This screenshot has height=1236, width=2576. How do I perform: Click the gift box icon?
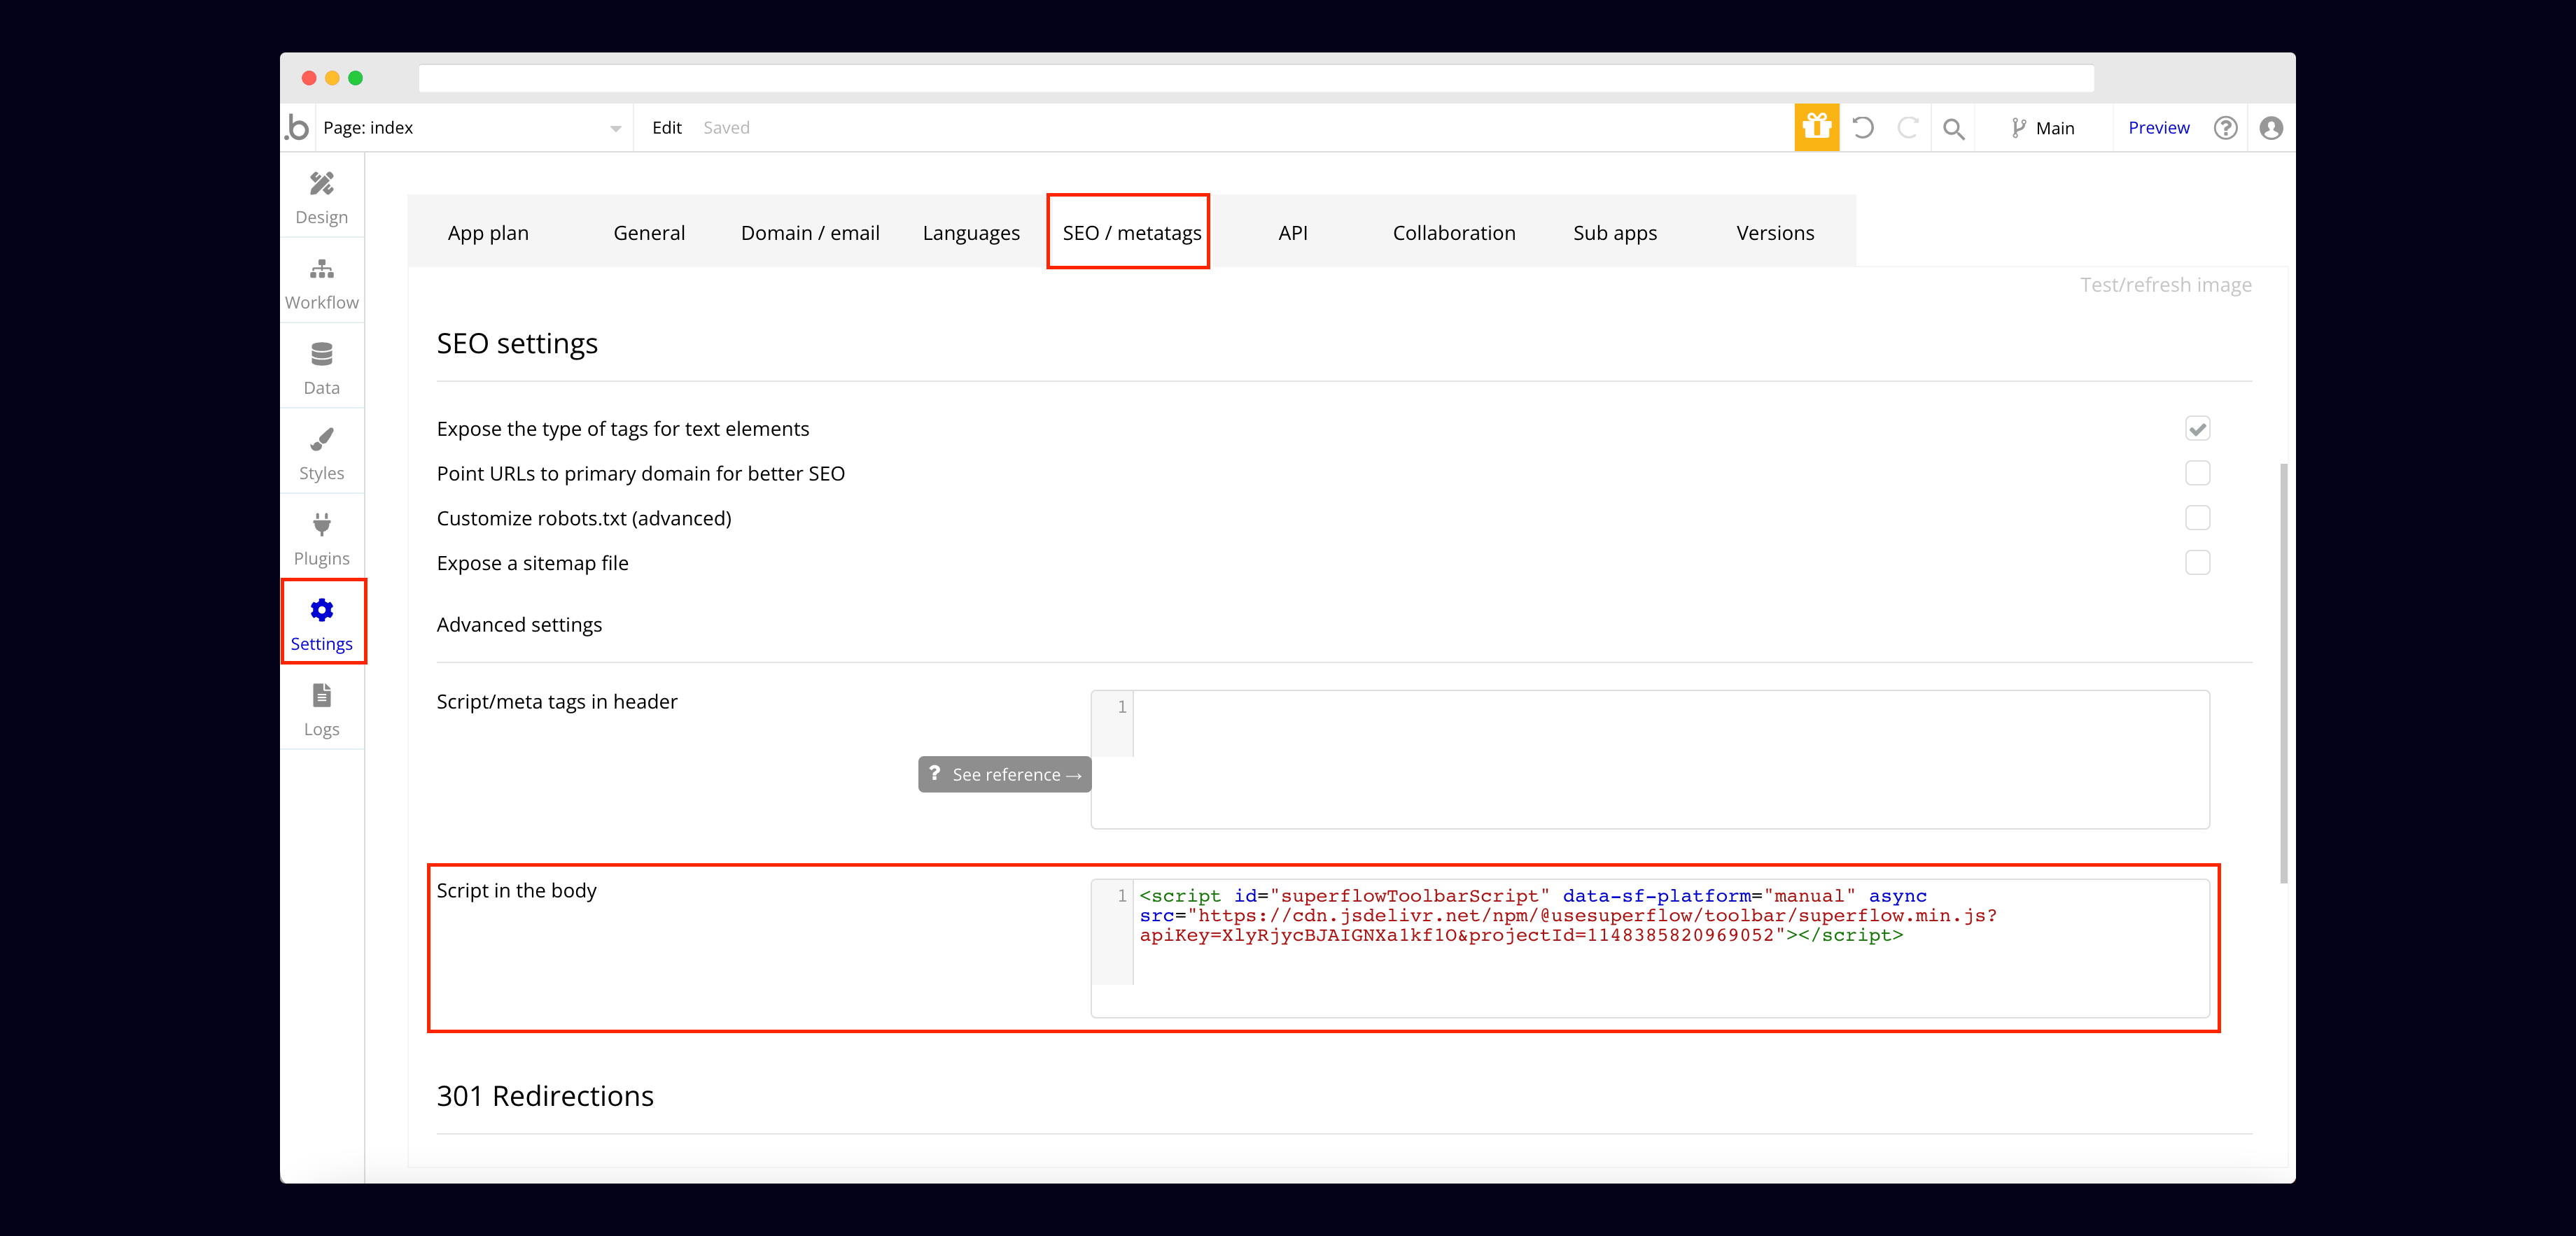pyautogui.click(x=1816, y=128)
